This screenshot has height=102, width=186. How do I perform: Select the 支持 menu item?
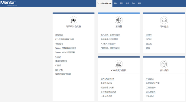(x=139, y=3)
